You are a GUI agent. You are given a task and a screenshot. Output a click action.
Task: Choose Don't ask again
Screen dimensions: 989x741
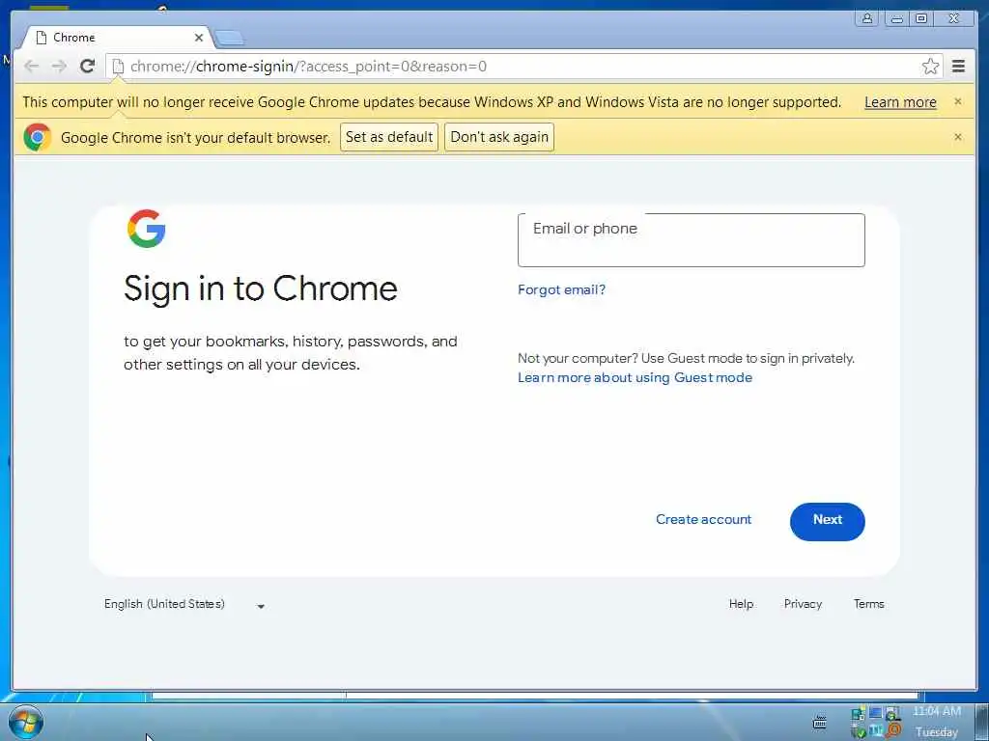pos(499,137)
